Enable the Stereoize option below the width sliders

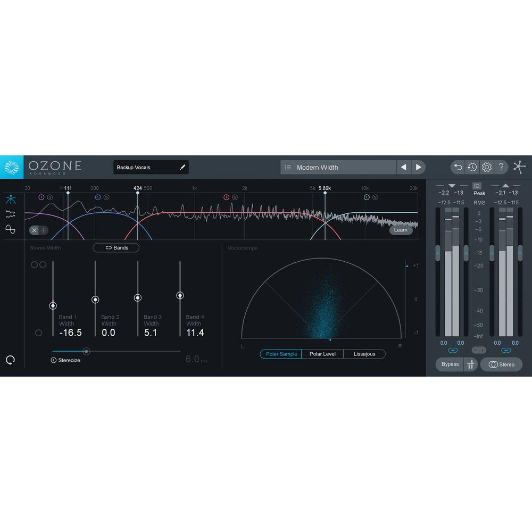coord(54,360)
